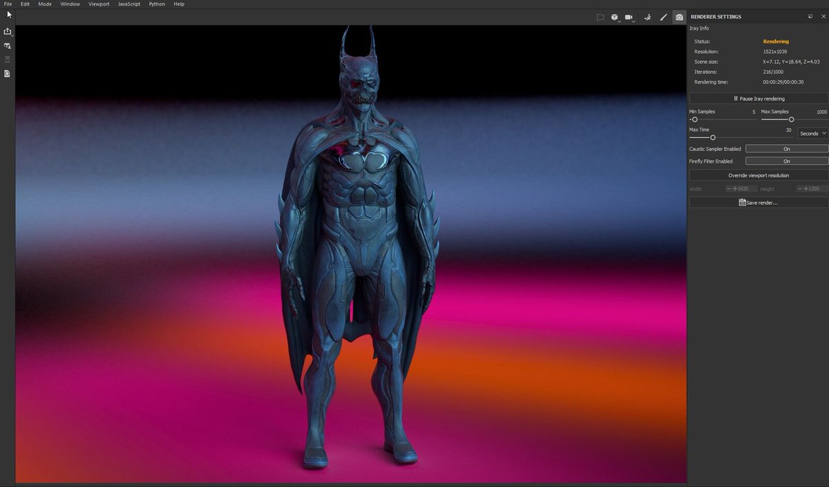Click the resolution value 1521x1039
Screen dimensions: 829x487
click(x=776, y=52)
